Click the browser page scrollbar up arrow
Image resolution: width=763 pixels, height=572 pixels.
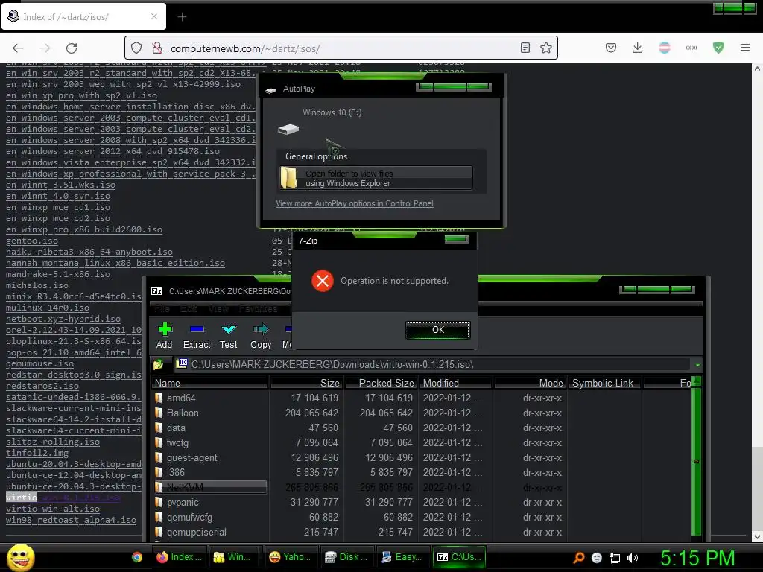(757, 69)
